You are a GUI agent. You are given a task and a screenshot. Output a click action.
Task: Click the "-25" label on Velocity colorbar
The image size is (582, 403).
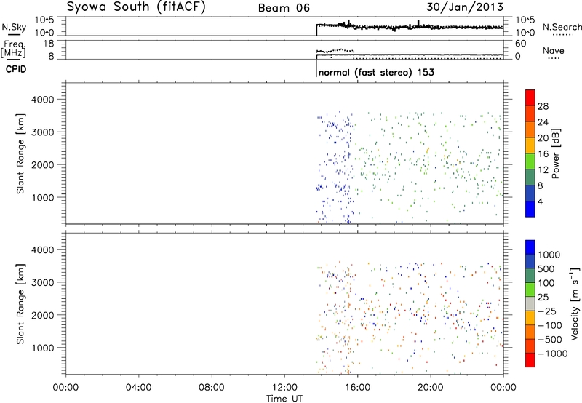[548, 311]
